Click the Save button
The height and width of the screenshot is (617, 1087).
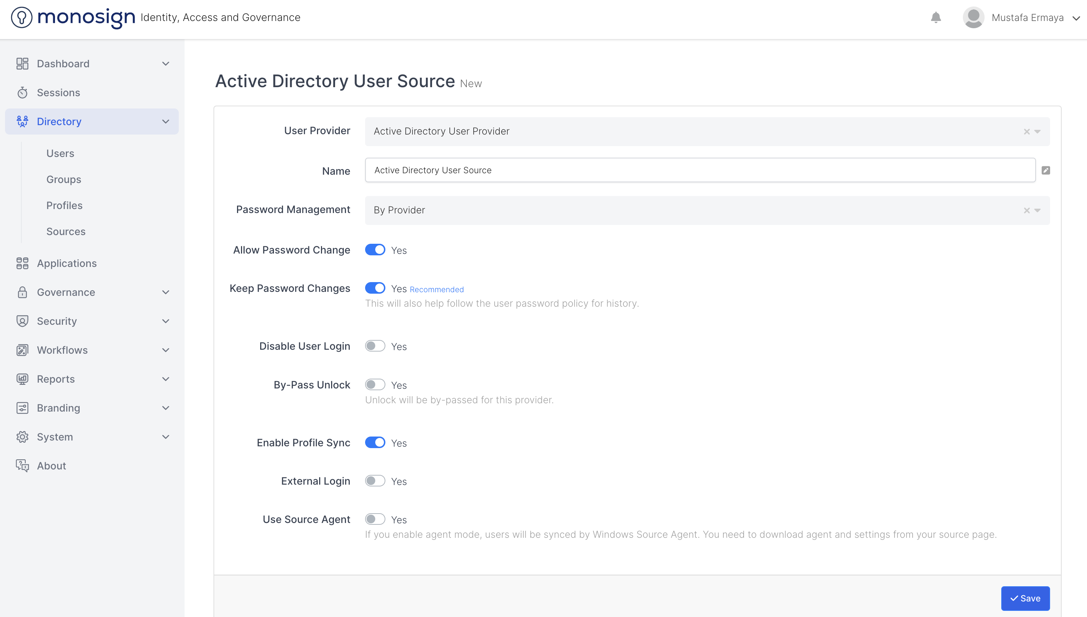[x=1025, y=598]
